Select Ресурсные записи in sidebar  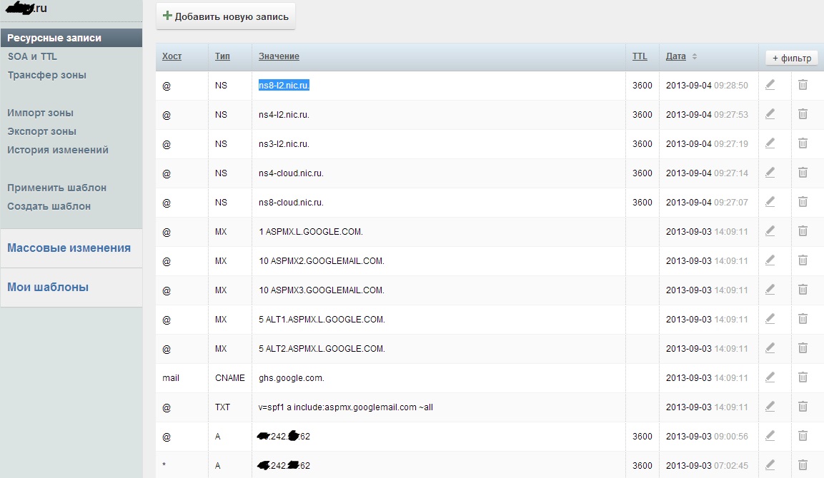pos(71,38)
